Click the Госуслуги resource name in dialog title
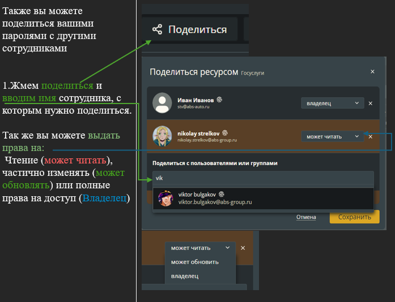 point(252,73)
